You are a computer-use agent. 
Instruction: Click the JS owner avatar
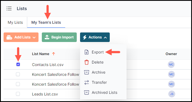[x=172, y=94]
